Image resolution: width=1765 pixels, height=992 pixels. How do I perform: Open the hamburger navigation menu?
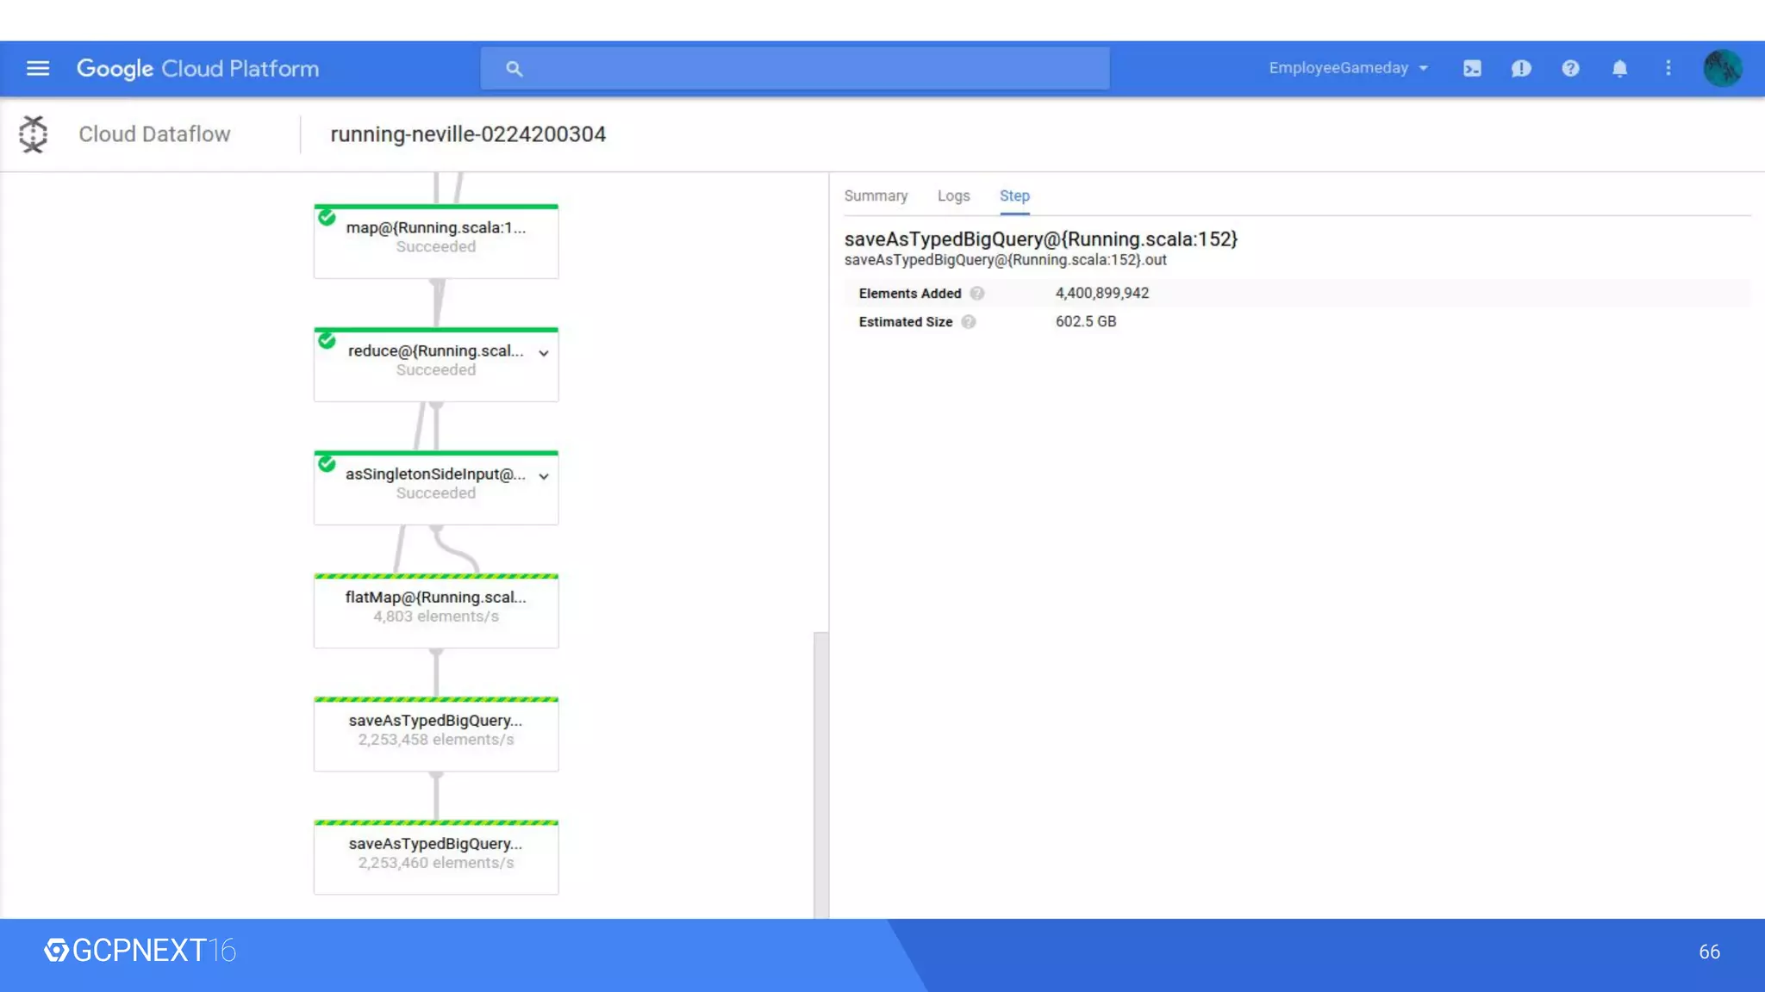click(x=38, y=68)
